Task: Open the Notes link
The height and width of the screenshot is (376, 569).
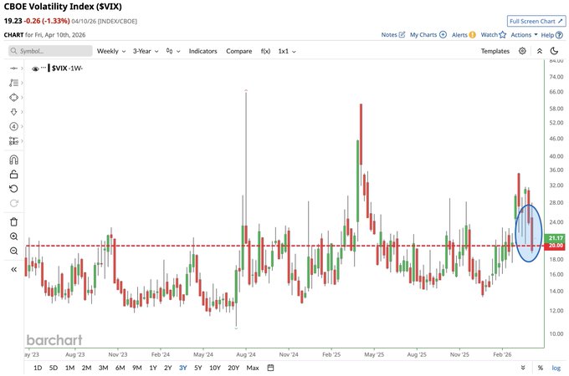Action: pos(393,35)
